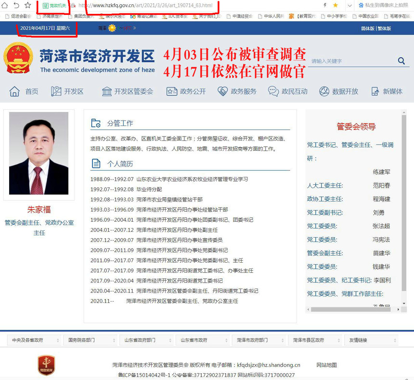
Task: Click the résumé row starting 1988.09--1992.07
Action: point(169,179)
